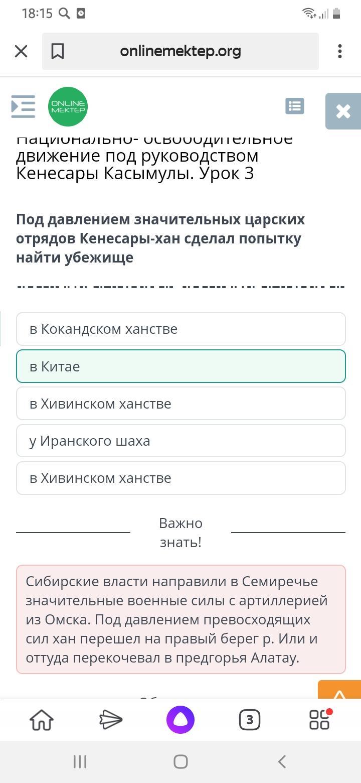
Task: Expand the lesson sidebar menu
Action: 23,106
